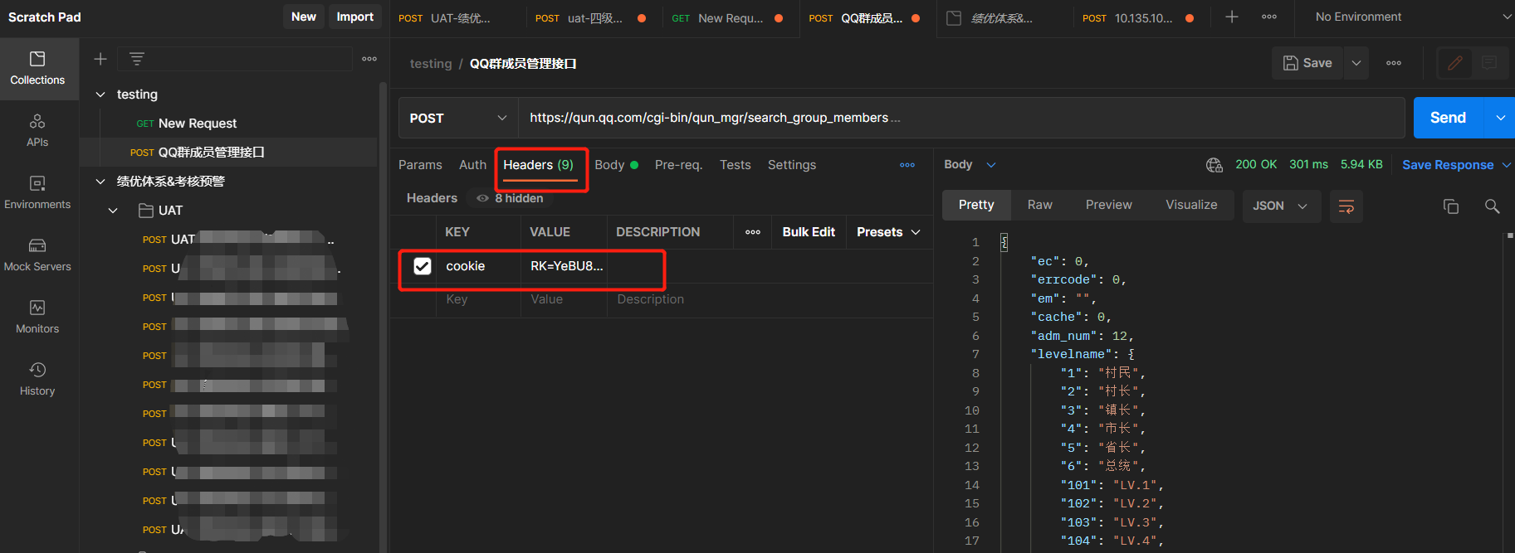Viewport: 1515px width, 553px height.
Task: Click the empty header Key field
Action: [x=478, y=299]
